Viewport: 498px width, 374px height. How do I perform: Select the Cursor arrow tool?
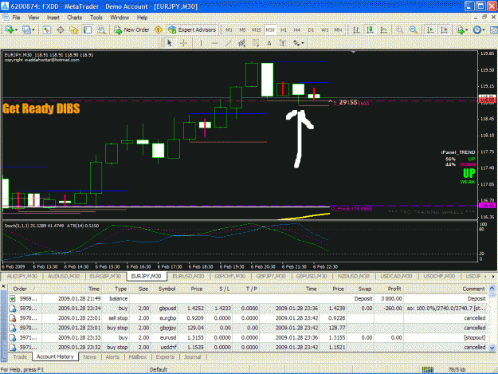tap(169, 43)
